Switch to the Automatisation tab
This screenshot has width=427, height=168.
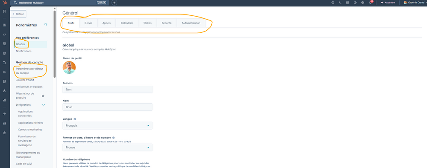pos(191,23)
